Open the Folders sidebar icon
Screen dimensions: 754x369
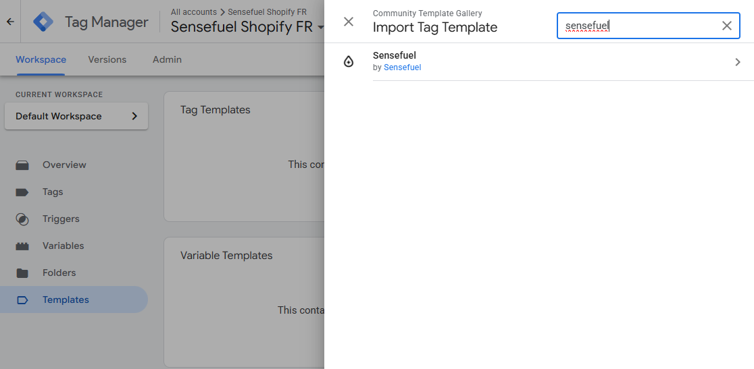(x=22, y=273)
